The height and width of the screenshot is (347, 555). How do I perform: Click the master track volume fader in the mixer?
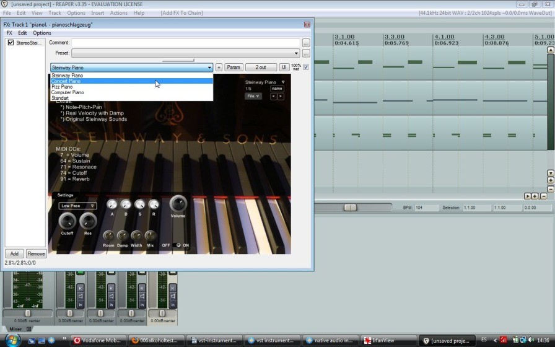[28, 314]
